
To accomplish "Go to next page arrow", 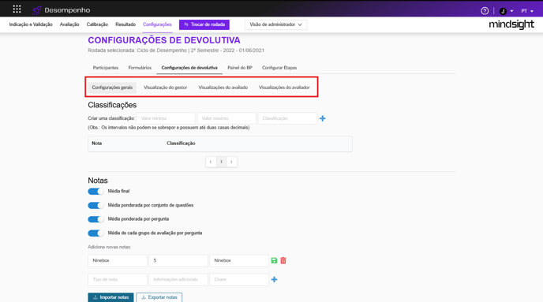I will point(232,162).
